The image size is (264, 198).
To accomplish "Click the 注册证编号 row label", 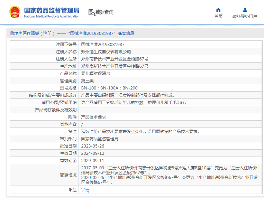I will [x=66, y=44].
